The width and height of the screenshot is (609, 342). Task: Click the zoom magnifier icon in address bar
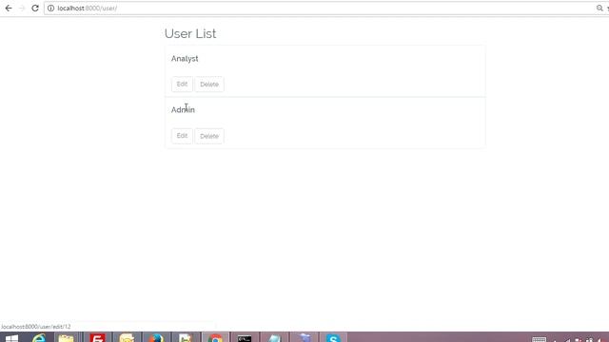(599, 9)
